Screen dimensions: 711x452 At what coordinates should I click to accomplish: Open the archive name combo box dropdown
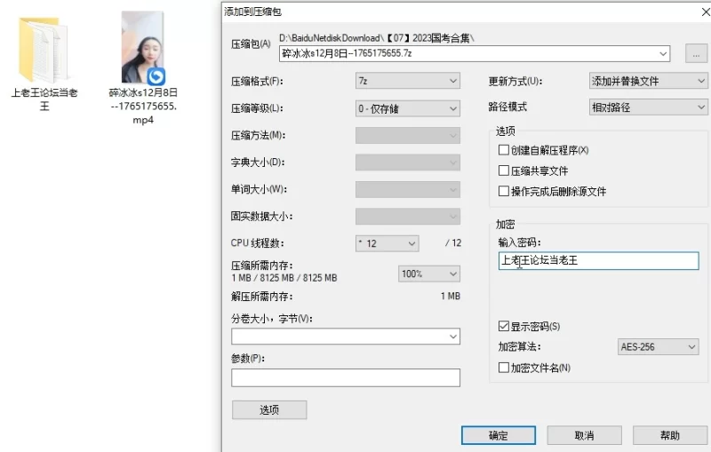pos(663,54)
